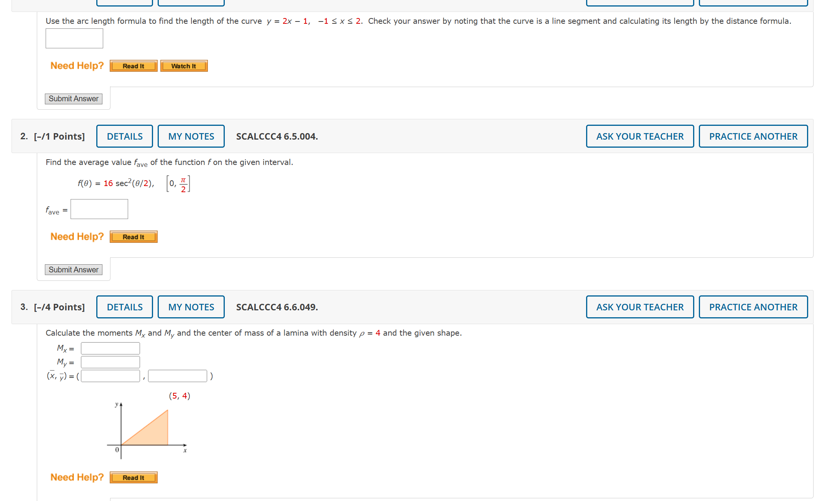Screen dimensions: 817x501
Task: Open DETAILS for question 3
Action: (125, 307)
